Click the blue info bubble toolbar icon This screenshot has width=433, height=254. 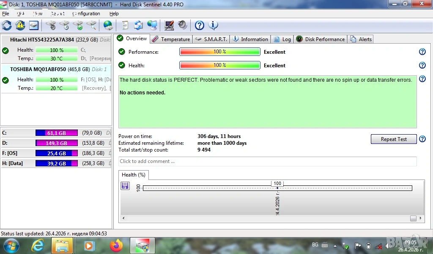tap(213, 25)
